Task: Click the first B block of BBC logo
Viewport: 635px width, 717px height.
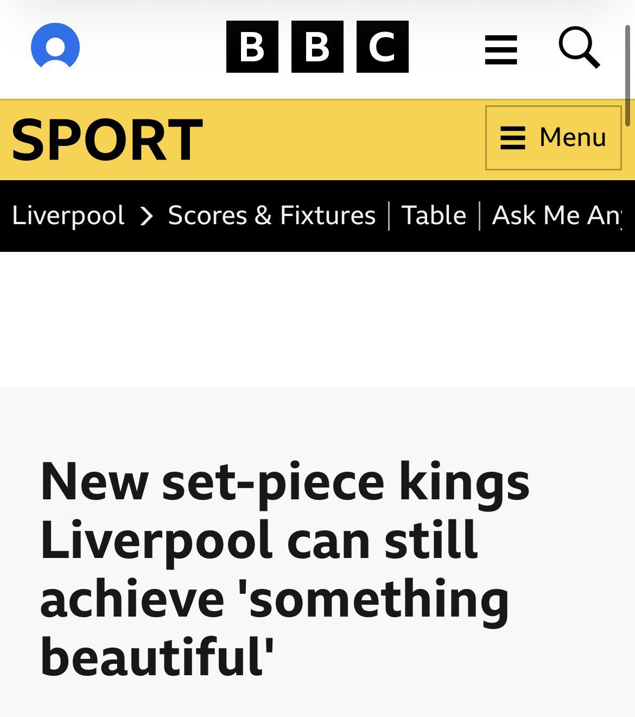Action: click(252, 47)
